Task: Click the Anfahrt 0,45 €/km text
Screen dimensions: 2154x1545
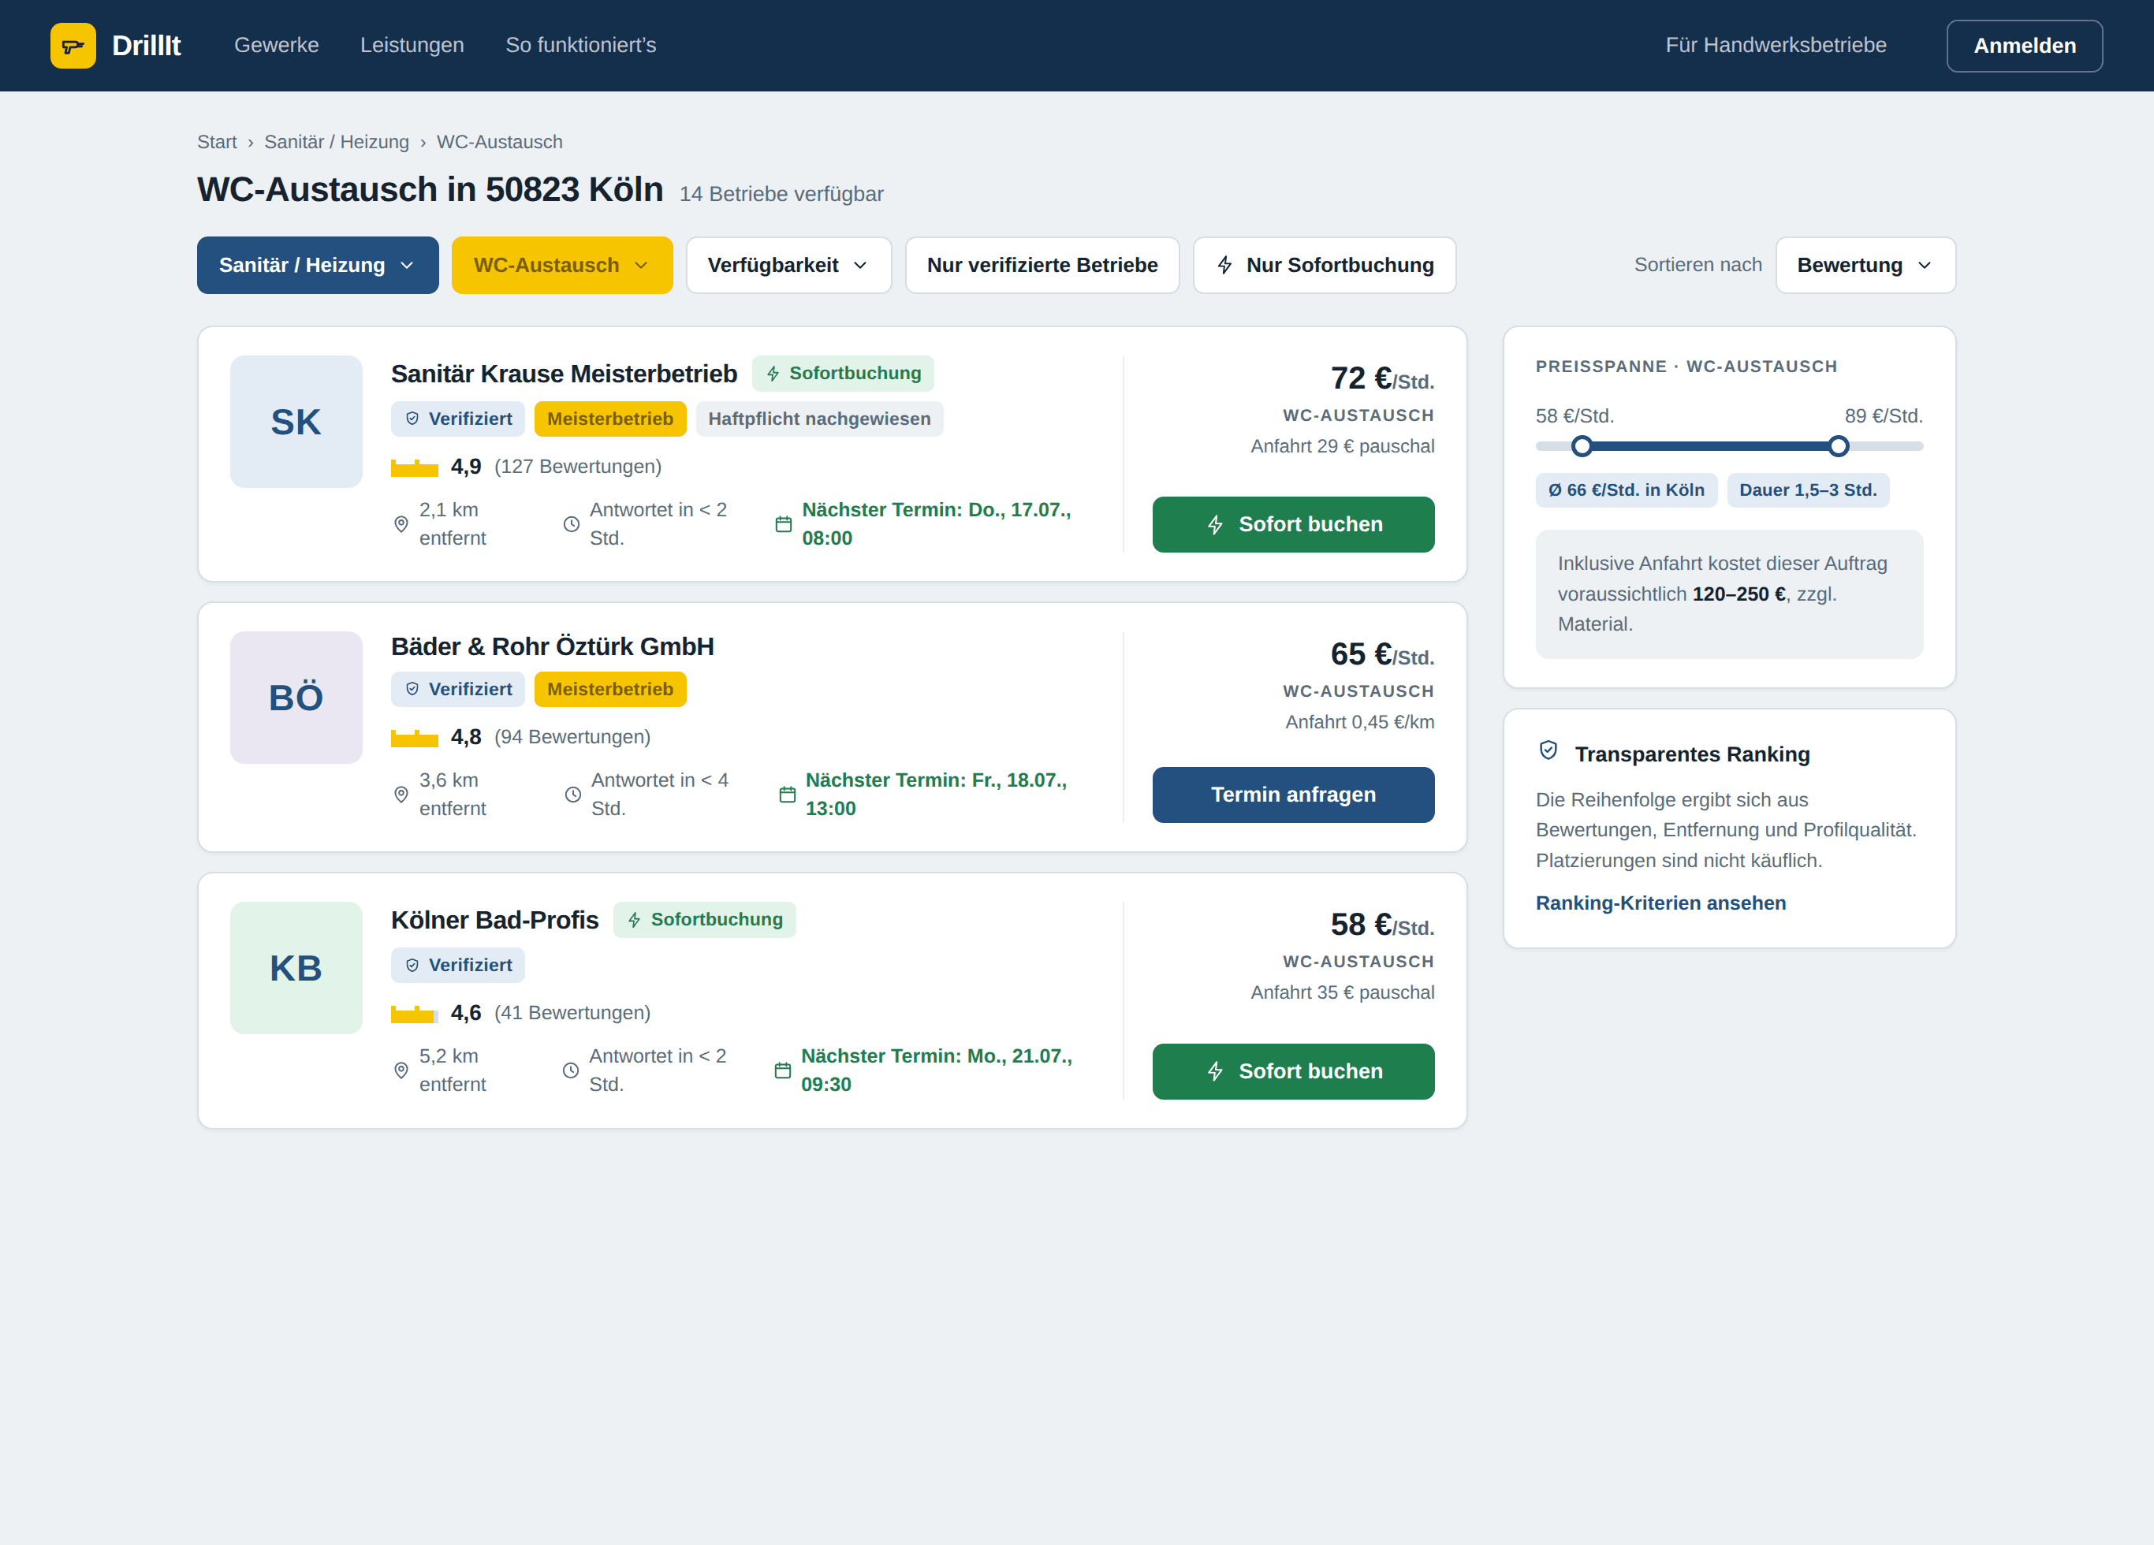Action: click(x=1359, y=722)
